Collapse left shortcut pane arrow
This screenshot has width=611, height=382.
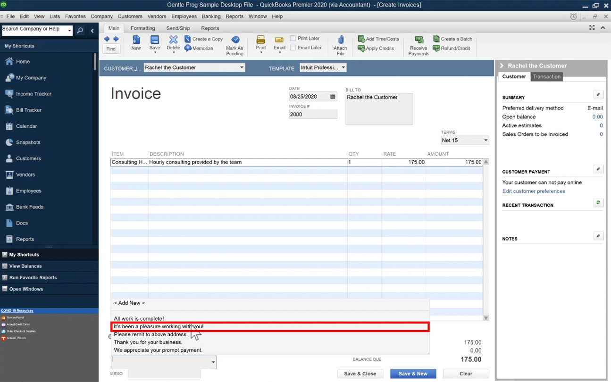[92, 31]
